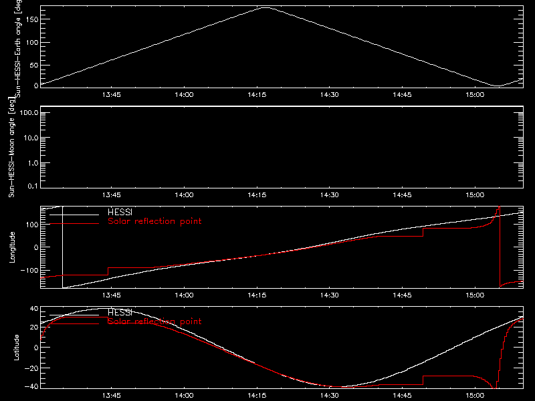Screen dimensions: 535x401
Task: Click 14:45 tick below Moon angle plot
Action: [402, 195]
